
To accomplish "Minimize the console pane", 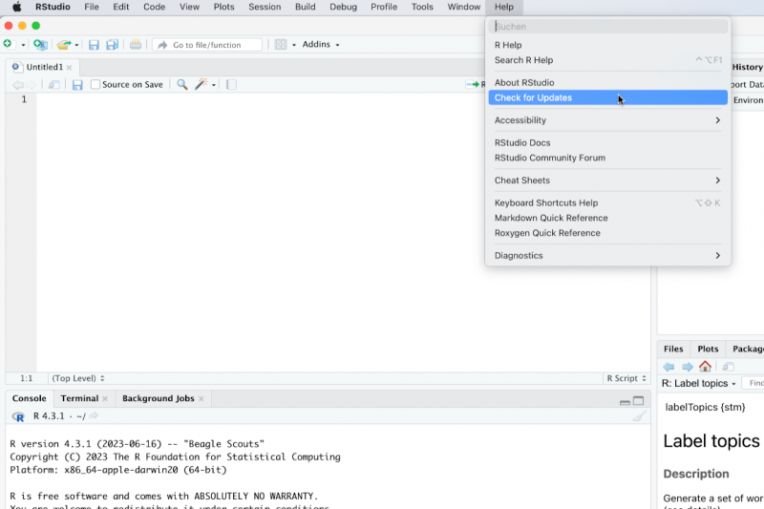I will tap(625, 402).
